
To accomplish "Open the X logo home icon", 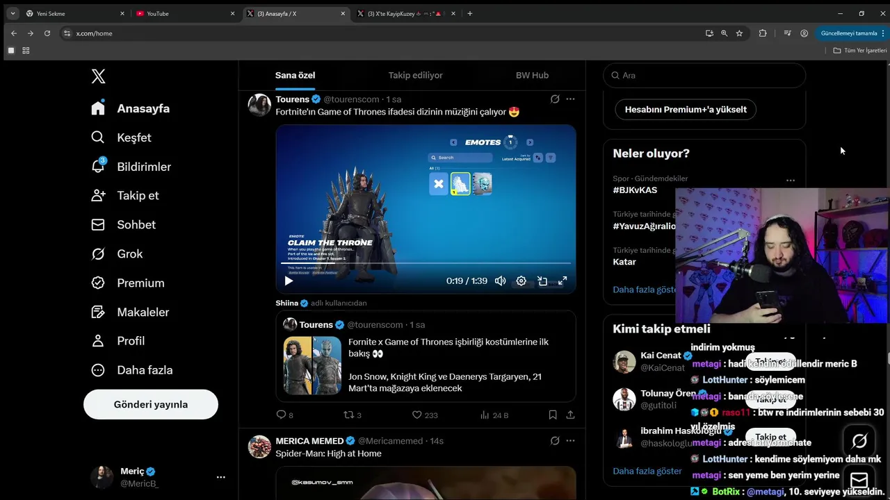I will (98, 76).
